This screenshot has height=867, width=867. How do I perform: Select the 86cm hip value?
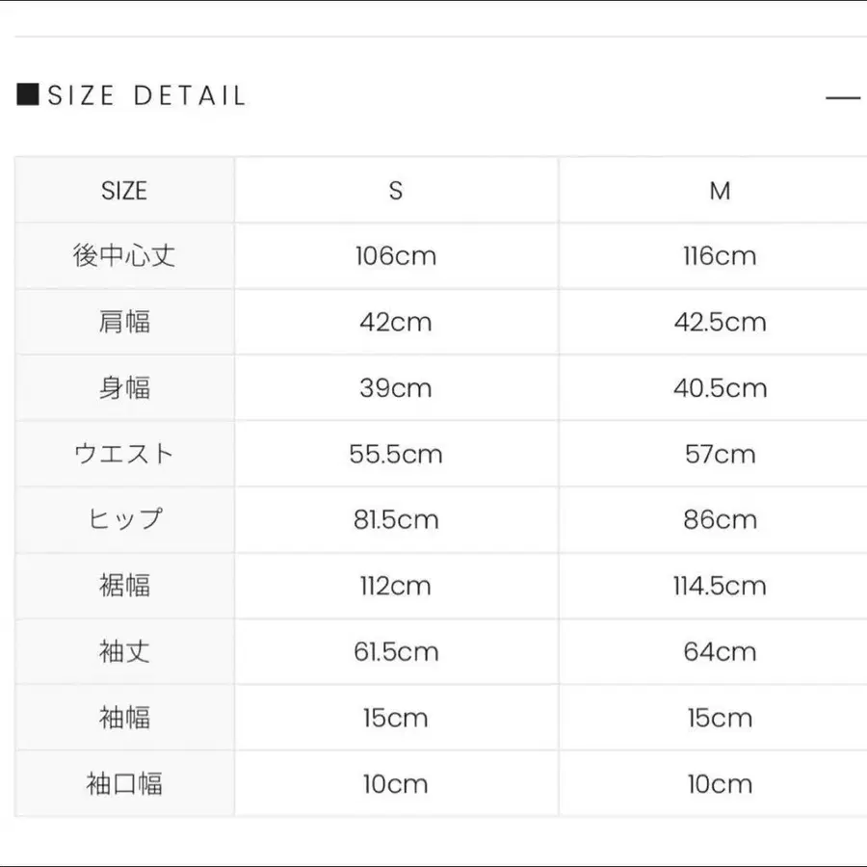tap(720, 520)
